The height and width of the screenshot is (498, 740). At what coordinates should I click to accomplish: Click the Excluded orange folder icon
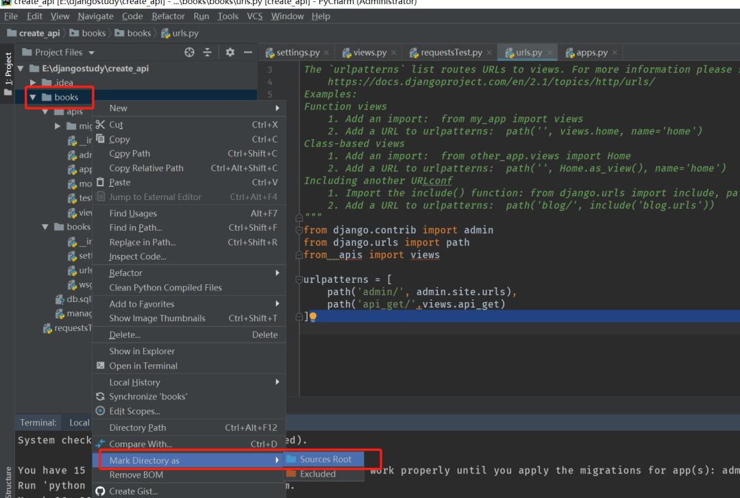(x=291, y=473)
